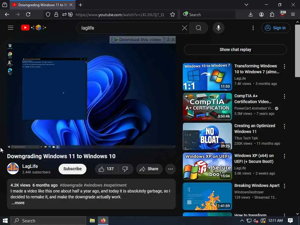Open YouTube settings three-dot menu
This screenshot has height=225, width=300.
[x=253, y=28]
